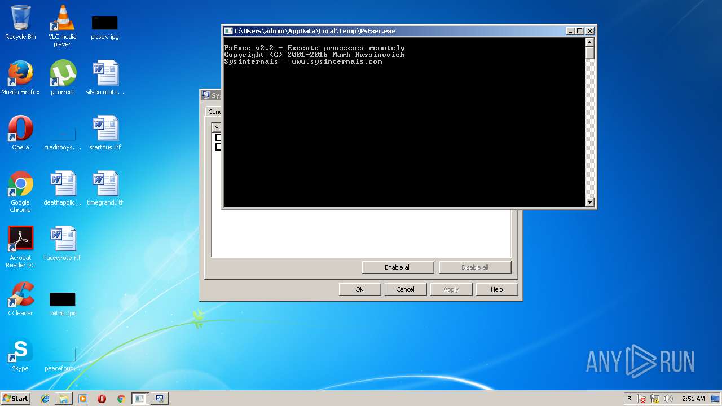722x406 pixels.
Task: Click console scrollbar down arrow
Action: 590,202
